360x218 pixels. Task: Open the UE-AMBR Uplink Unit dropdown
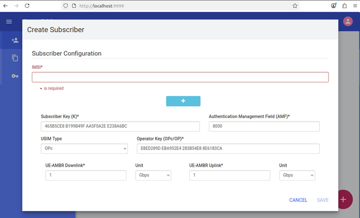coord(297,175)
